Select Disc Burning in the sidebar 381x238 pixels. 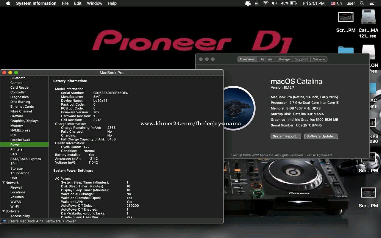click(x=20, y=102)
